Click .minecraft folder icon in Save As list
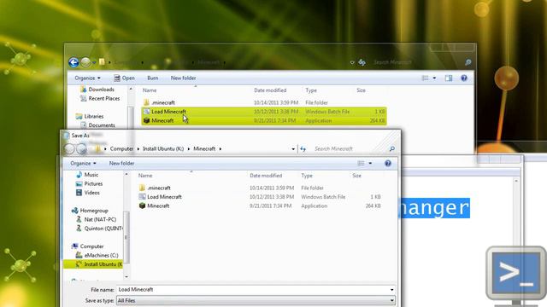The height and width of the screenshot is (307, 547). pyautogui.click(x=142, y=188)
